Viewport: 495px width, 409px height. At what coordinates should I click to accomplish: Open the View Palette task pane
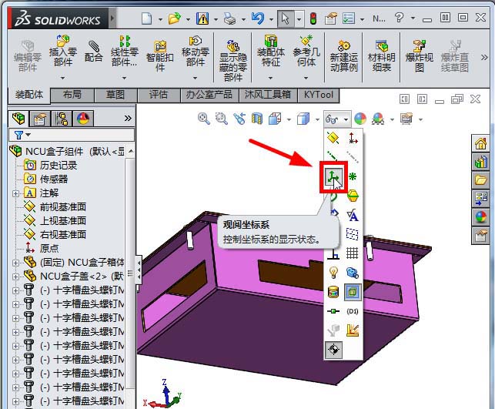tap(480, 199)
